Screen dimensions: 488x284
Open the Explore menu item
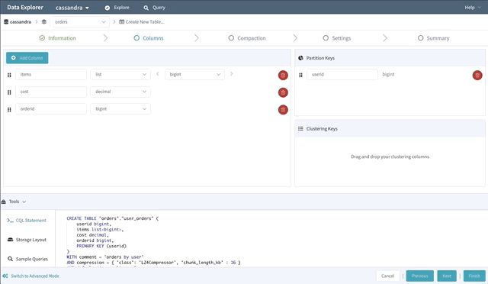117,8
